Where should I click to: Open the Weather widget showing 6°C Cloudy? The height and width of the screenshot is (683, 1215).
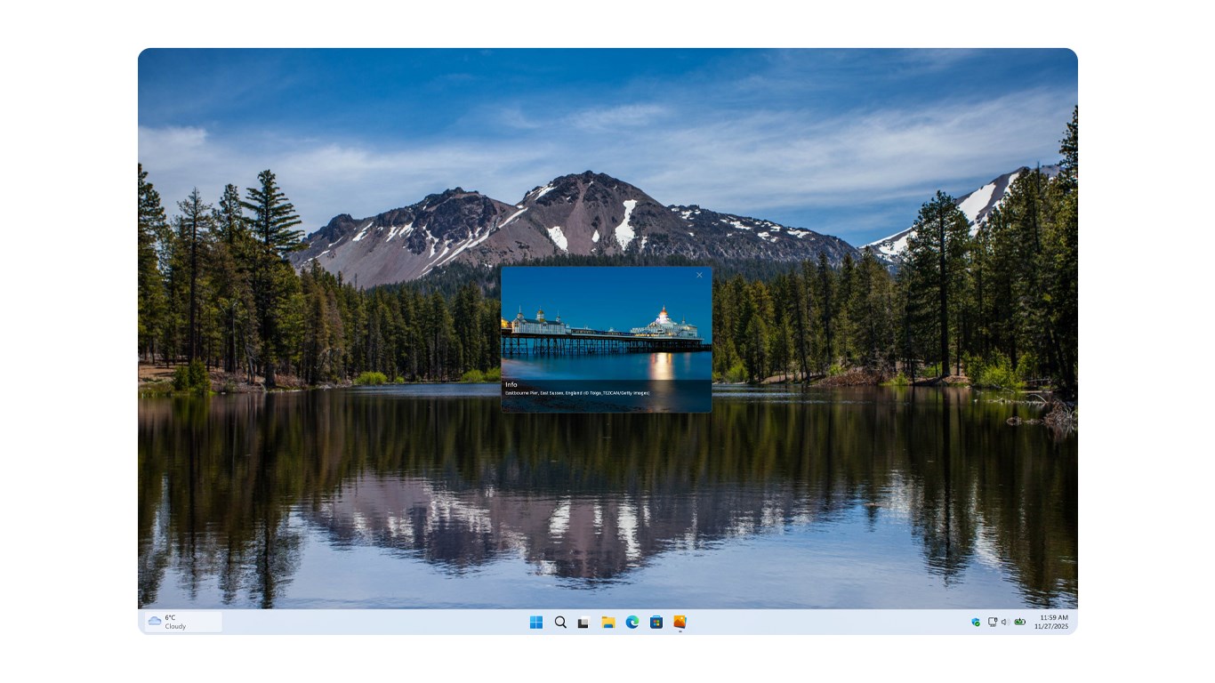tap(181, 623)
